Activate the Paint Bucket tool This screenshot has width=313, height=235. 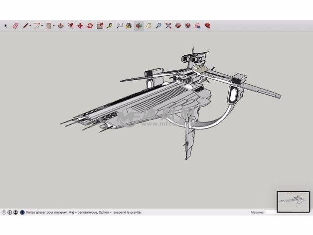click(129, 25)
